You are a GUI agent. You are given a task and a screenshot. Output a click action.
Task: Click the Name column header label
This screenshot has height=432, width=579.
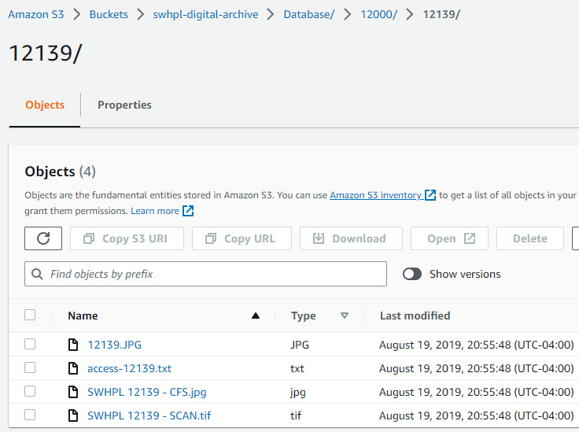coord(83,316)
